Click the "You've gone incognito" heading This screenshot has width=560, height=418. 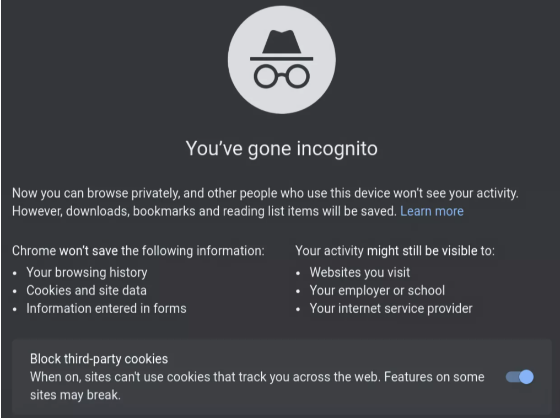[x=281, y=149]
